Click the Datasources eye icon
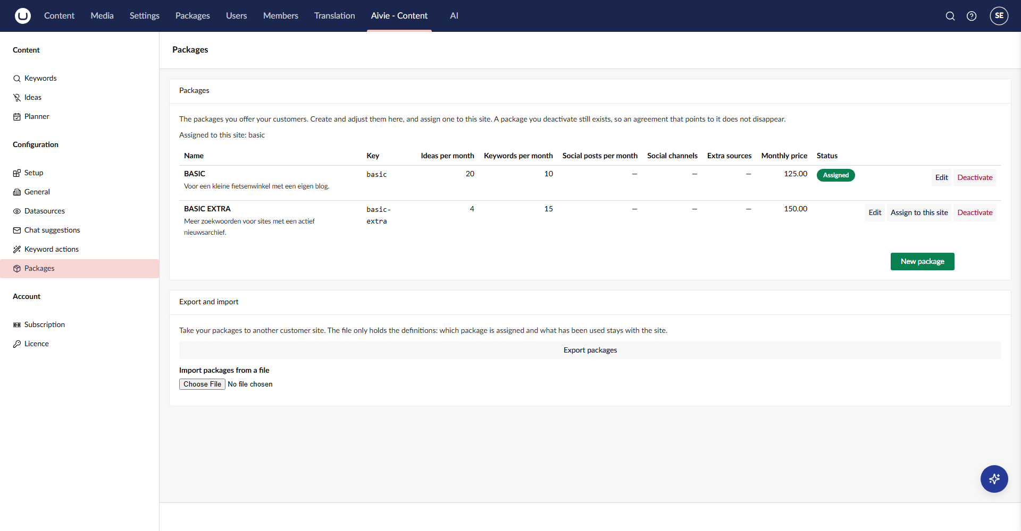1021x531 pixels. [x=17, y=211]
